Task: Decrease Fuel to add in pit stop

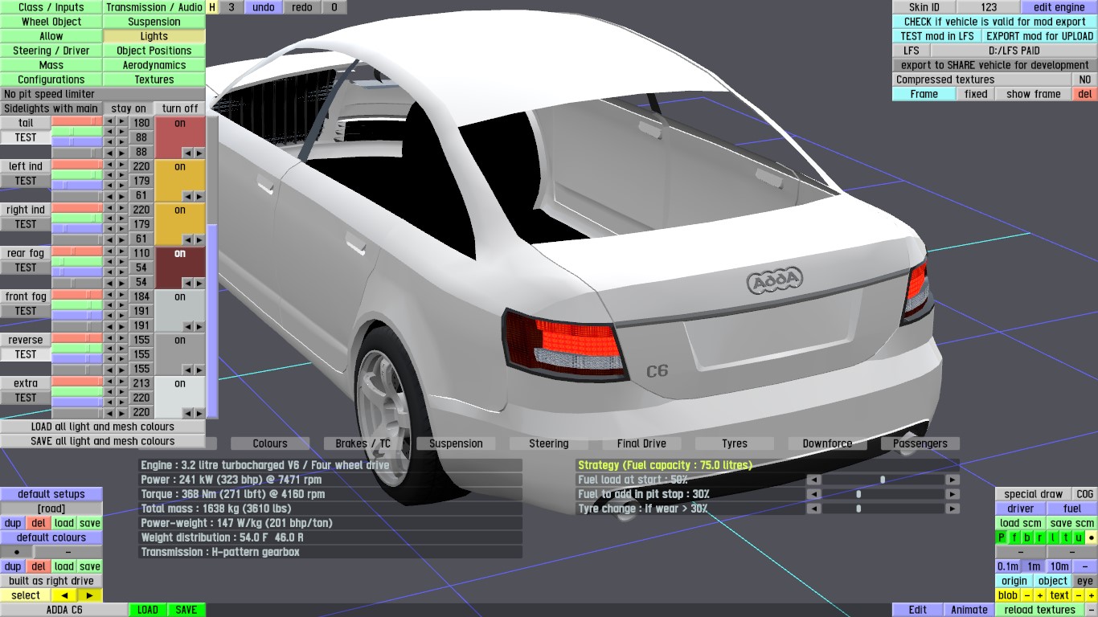Action: tap(814, 494)
